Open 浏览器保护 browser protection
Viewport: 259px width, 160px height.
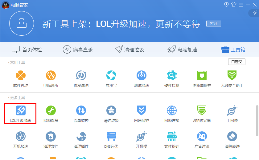[x=202, y=78]
